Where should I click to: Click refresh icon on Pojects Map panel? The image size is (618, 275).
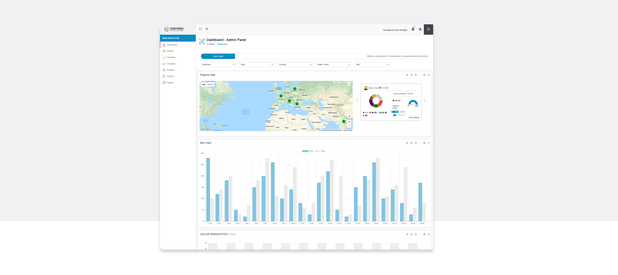(416, 75)
